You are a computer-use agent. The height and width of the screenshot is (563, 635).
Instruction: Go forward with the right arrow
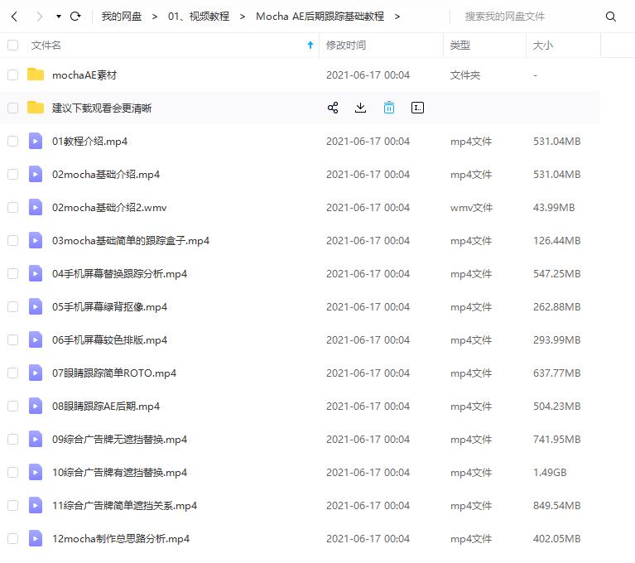pyautogui.click(x=39, y=17)
